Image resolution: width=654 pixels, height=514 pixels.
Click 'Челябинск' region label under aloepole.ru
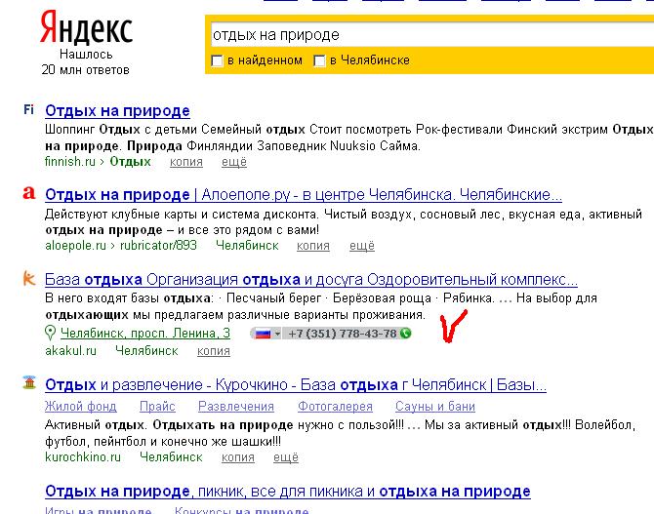tap(247, 246)
